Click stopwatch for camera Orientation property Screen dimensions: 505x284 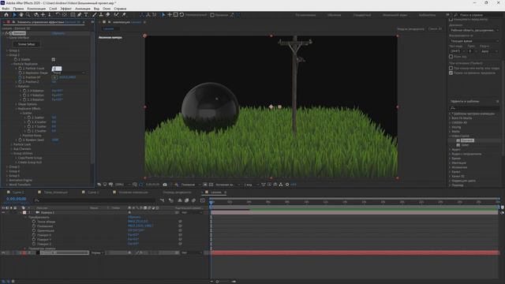[34, 231]
